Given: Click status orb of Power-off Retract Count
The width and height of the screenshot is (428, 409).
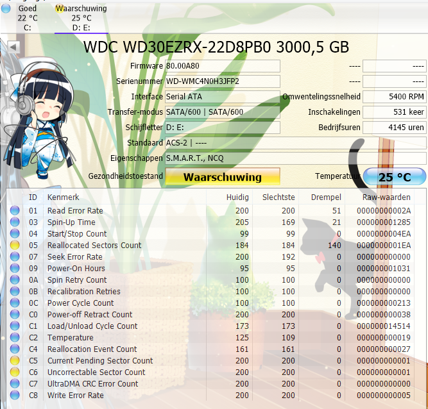Looking at the screenshot, I should pos(15,314).
